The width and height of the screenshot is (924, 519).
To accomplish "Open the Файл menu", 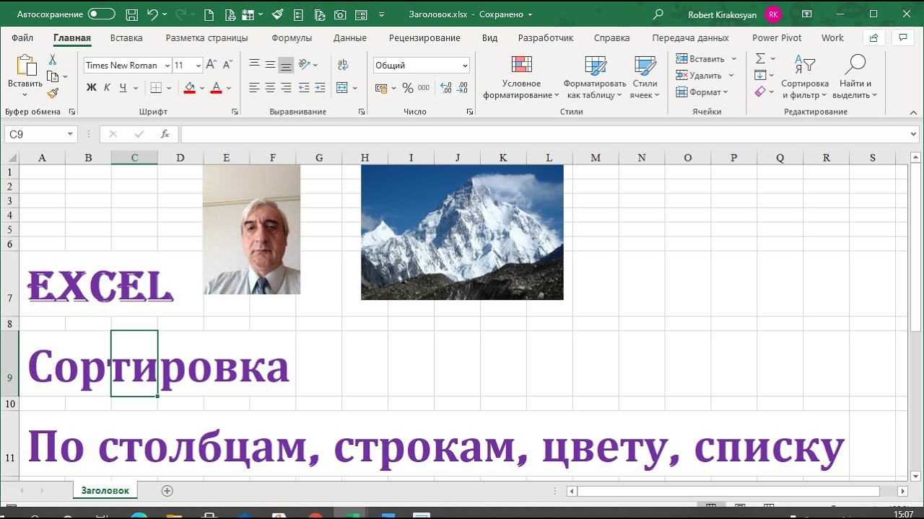I will [x=22, y=38].
